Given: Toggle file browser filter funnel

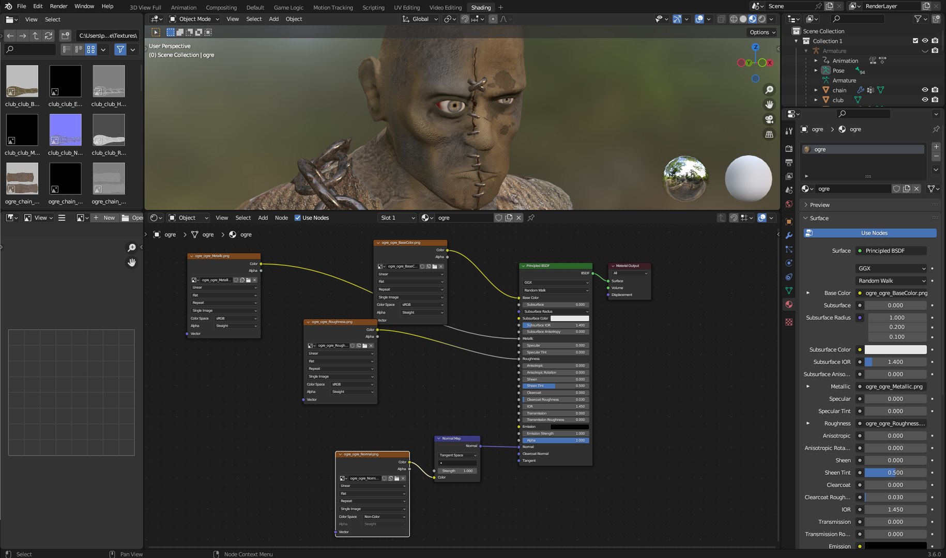Looking at the screenshot, I should pos(120,50).
